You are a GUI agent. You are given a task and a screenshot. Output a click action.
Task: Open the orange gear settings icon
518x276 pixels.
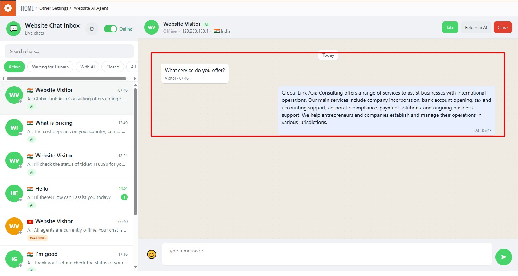coord(8,8)
